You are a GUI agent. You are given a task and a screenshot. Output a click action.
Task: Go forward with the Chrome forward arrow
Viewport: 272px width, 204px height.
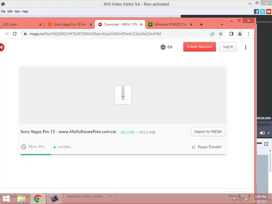[x=6, y=34]
